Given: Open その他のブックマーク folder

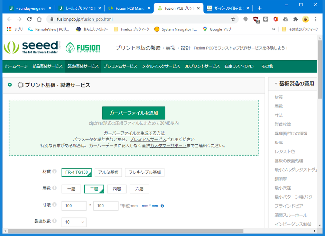Looking at the screenshot, I should (x=300, y=29).
